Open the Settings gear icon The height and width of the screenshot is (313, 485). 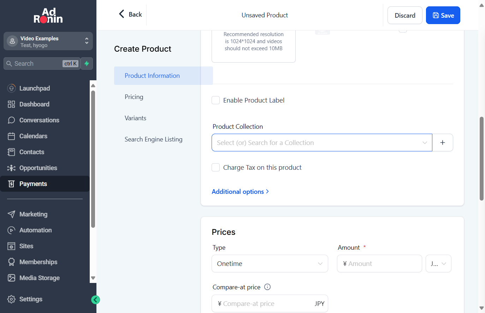11,299
